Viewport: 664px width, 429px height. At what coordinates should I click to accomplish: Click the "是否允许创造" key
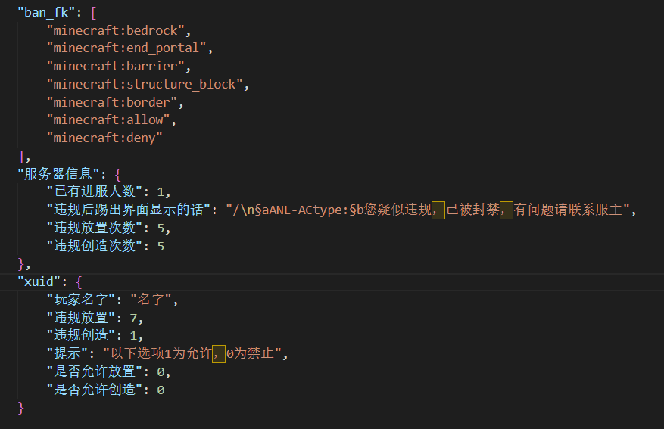pos(94,389)
